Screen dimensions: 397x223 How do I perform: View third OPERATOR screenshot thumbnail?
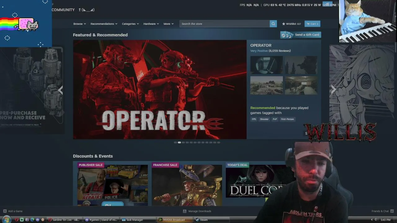click(x=266, y=85)
